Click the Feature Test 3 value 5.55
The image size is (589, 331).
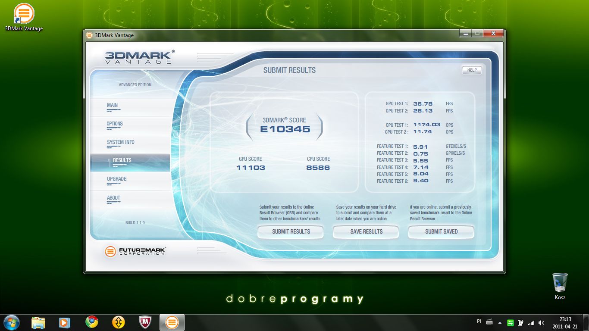pos(420,160)
